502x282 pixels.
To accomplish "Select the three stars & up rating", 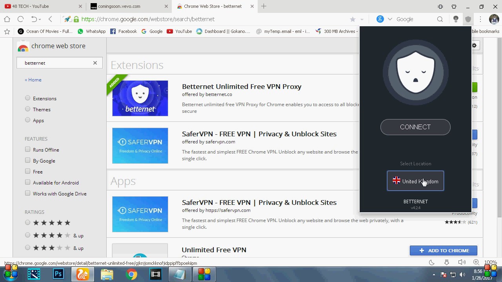I will click(27, 248).
